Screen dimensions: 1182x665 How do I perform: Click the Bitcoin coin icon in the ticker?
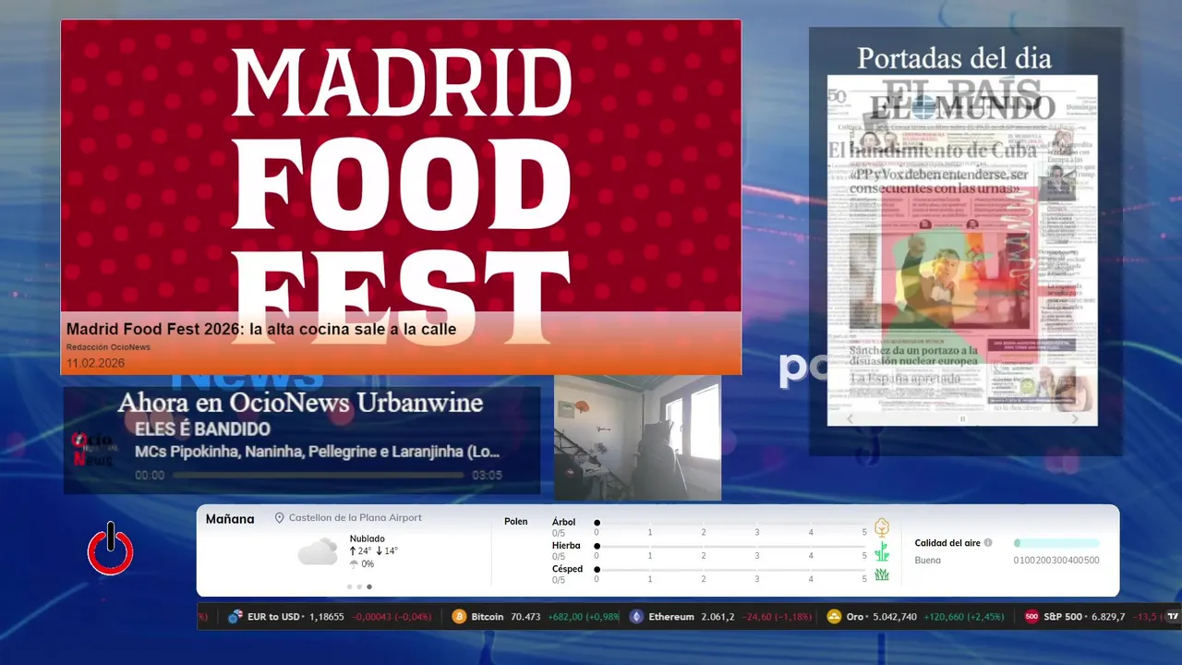tap(459, 617)
